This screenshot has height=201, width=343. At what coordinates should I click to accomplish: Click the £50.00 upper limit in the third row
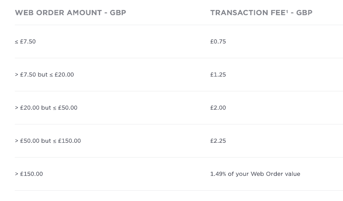[x=67, y=108]
